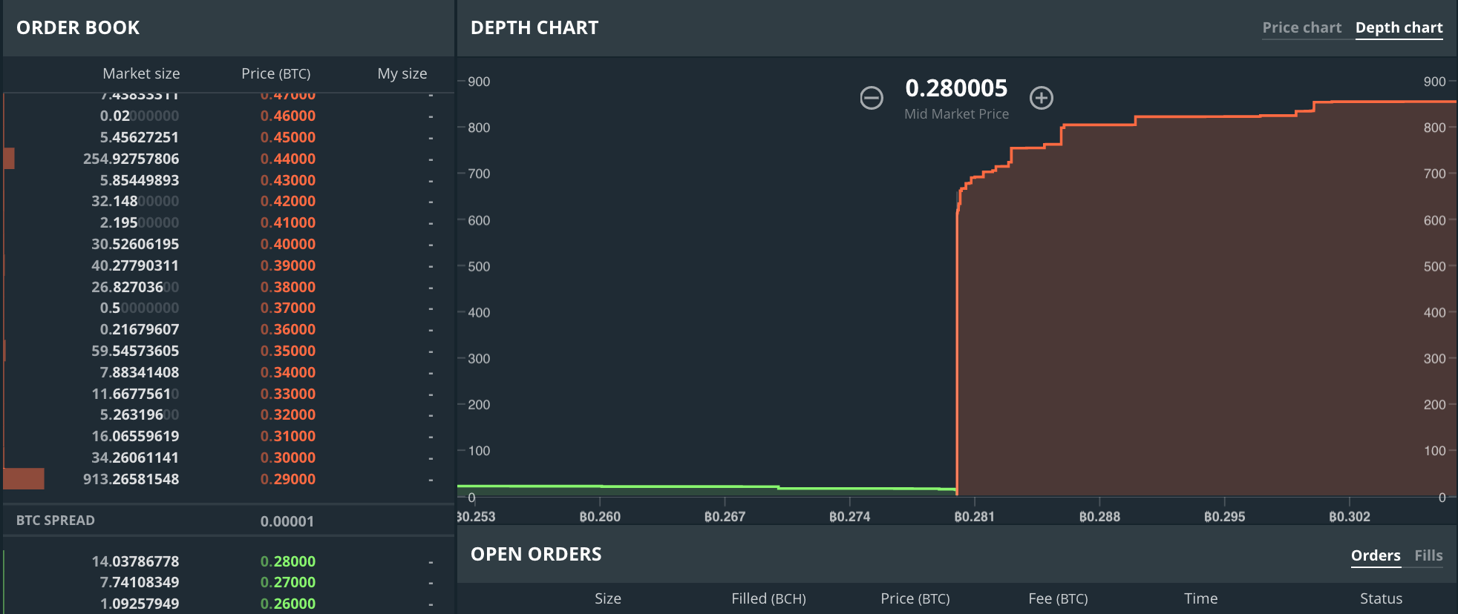
Task: Select ask price 0.39000
Action: (288, 265)
